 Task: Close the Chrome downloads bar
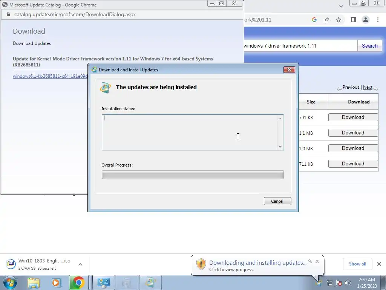379,264
